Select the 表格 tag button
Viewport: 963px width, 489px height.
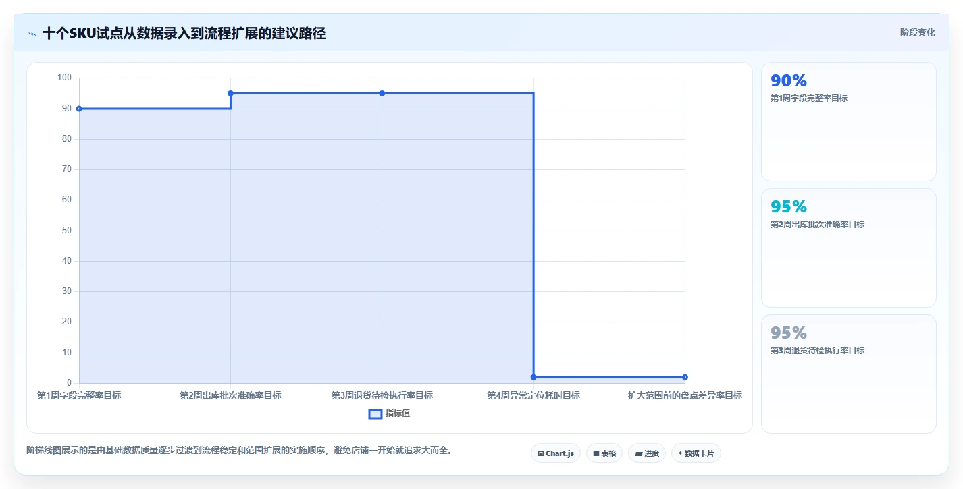click(604, 453)
